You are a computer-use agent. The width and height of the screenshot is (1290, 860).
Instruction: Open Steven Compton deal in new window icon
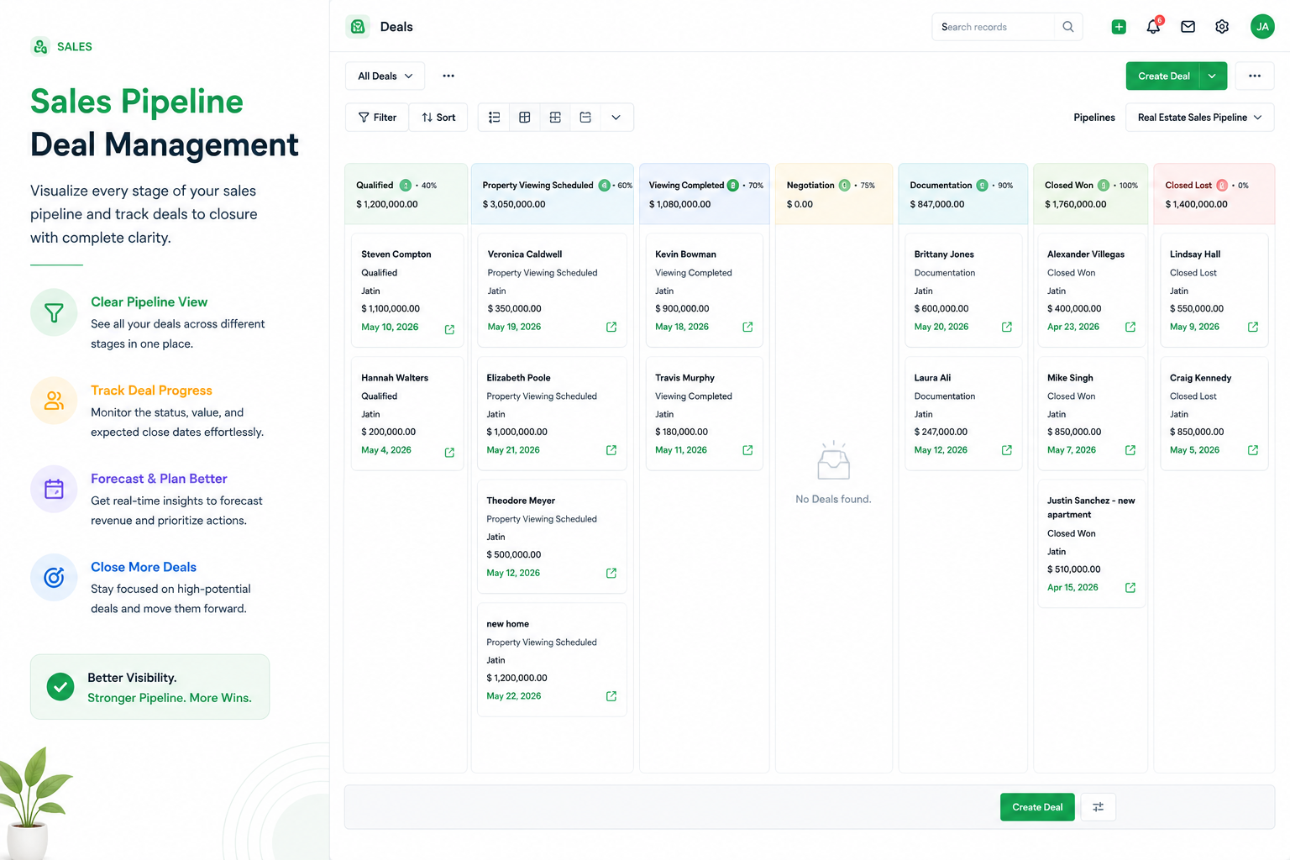point(449,329)
